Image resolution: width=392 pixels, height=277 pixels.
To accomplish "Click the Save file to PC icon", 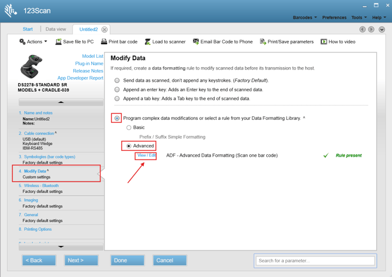I will 59,42.
